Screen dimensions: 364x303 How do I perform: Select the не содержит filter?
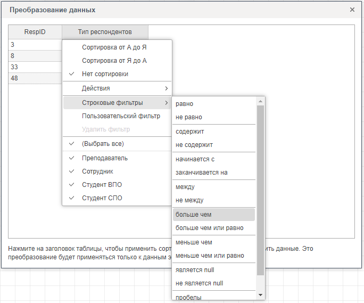tap(194, 145)
